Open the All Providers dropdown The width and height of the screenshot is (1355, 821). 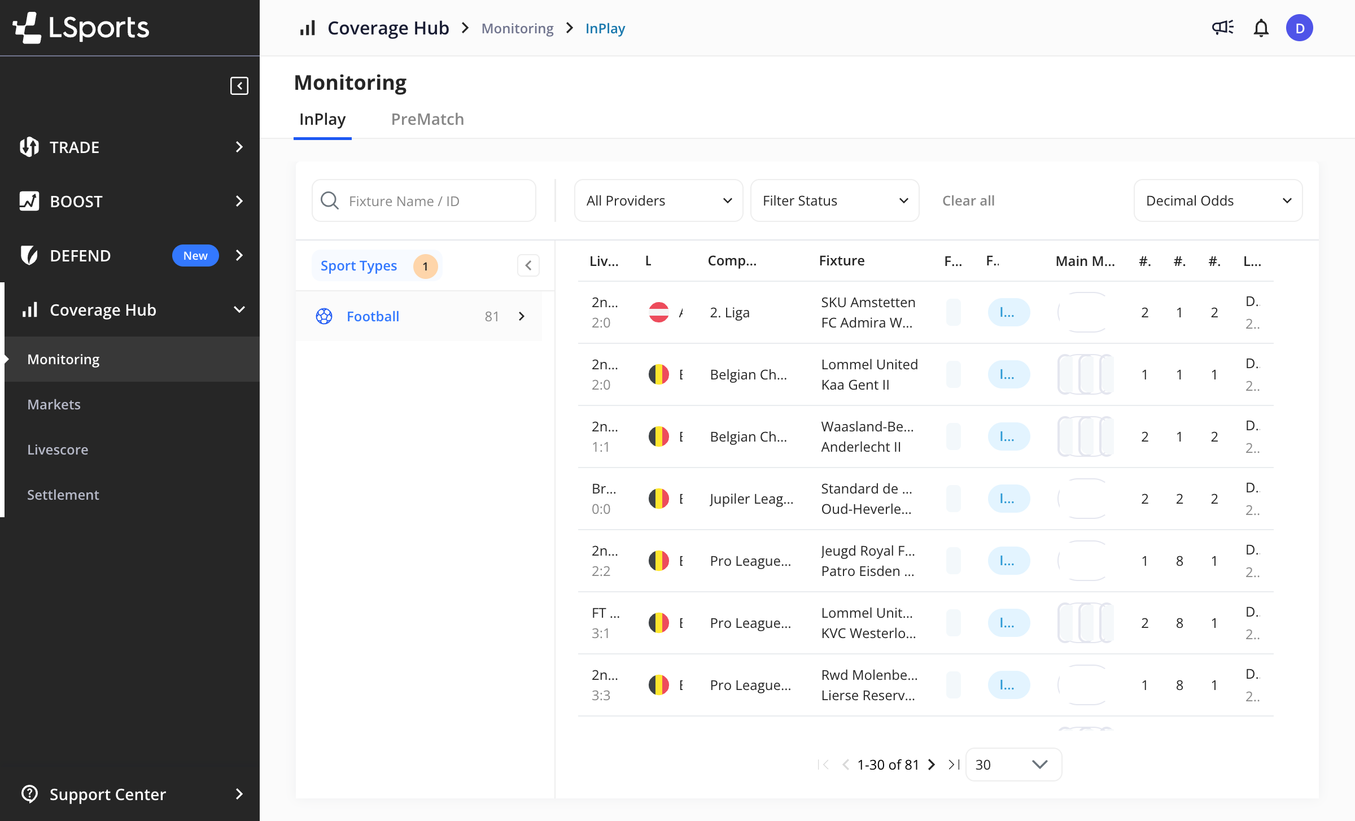(x=658, y=200)
